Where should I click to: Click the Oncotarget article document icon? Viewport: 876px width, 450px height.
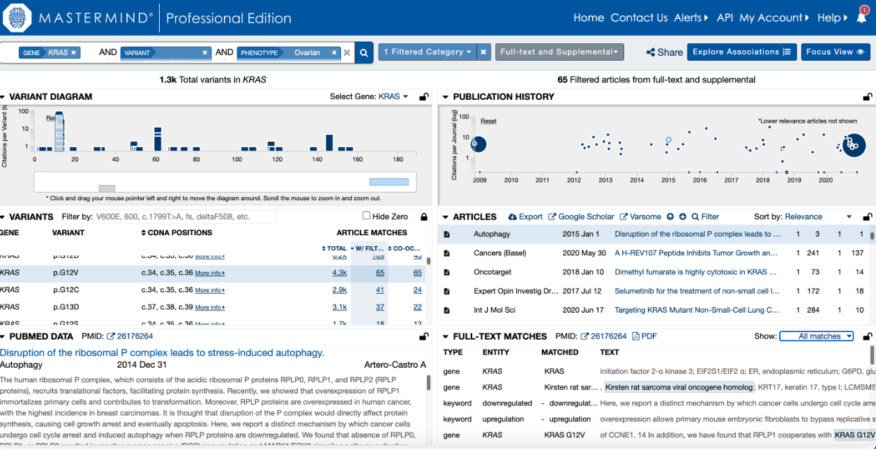pos(447,272)
